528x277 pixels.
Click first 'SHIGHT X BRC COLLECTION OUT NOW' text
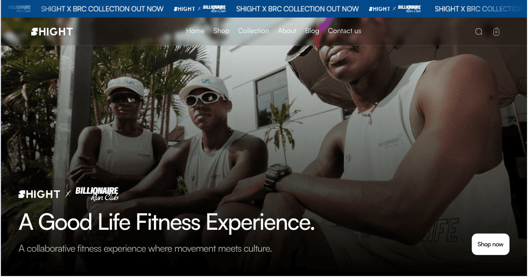[102, 9]
